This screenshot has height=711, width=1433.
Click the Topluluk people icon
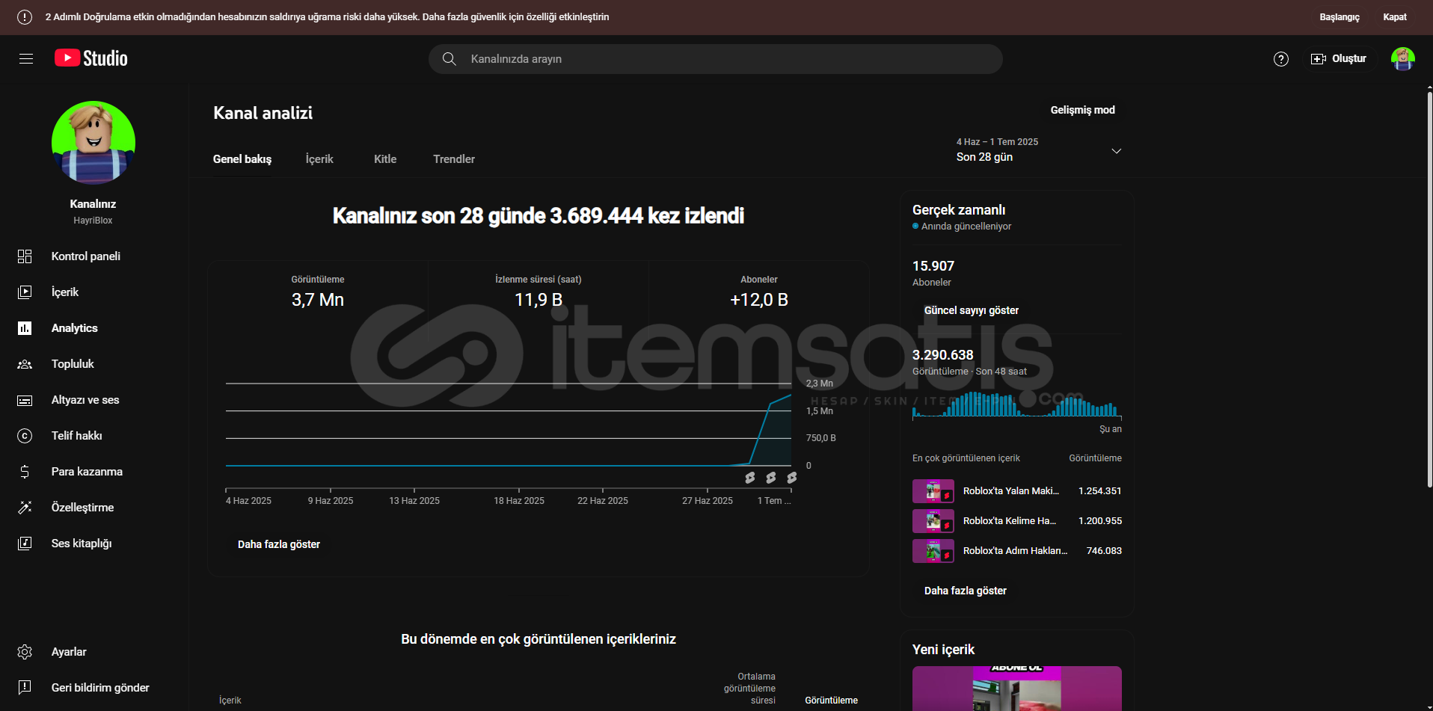[25, 364]
